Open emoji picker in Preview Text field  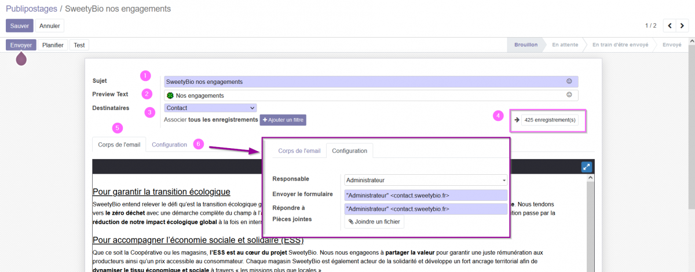tap(569, 95)
